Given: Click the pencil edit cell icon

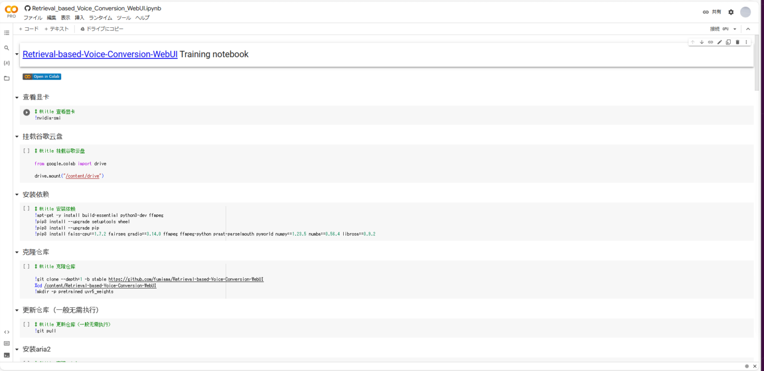Looking at the screenshot, I should pyautogui.click(x=719, y=42).
